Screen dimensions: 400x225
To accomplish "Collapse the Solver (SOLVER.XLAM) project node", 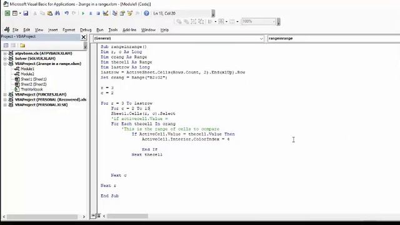I will click(x=5, y=58).
